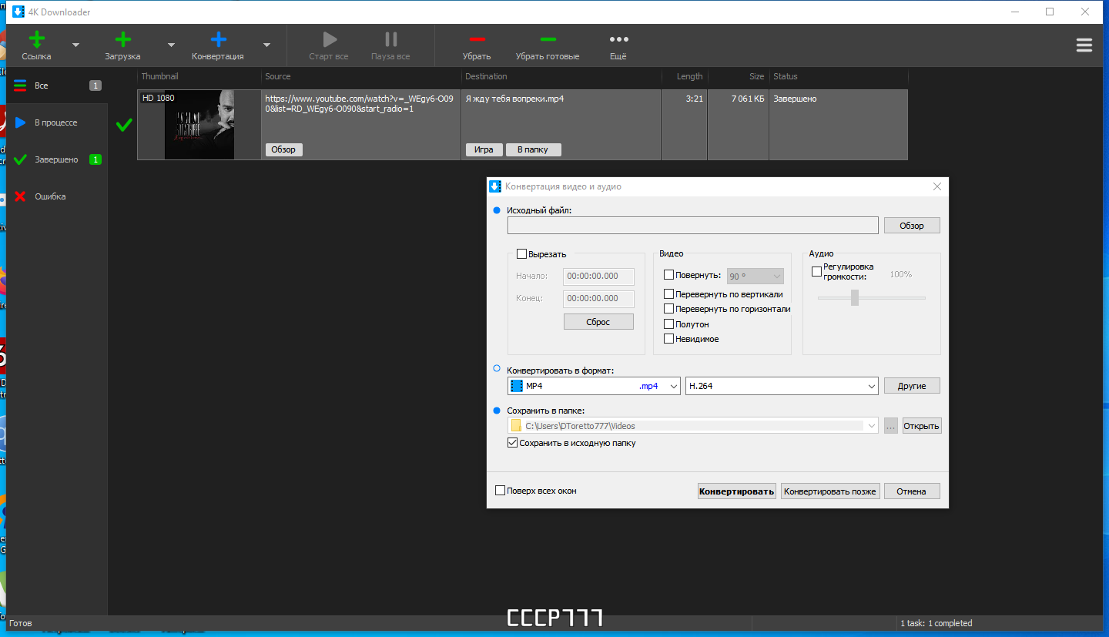1109x637 pixels.
Task: Uncheck Сохранить в исходную папку
Action: 512,443
